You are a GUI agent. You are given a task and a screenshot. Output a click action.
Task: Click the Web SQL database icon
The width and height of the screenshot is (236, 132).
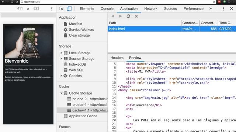(66, 70)
